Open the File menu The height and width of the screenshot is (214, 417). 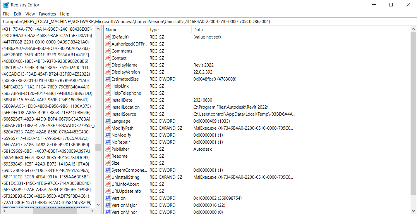click(6, 14)
